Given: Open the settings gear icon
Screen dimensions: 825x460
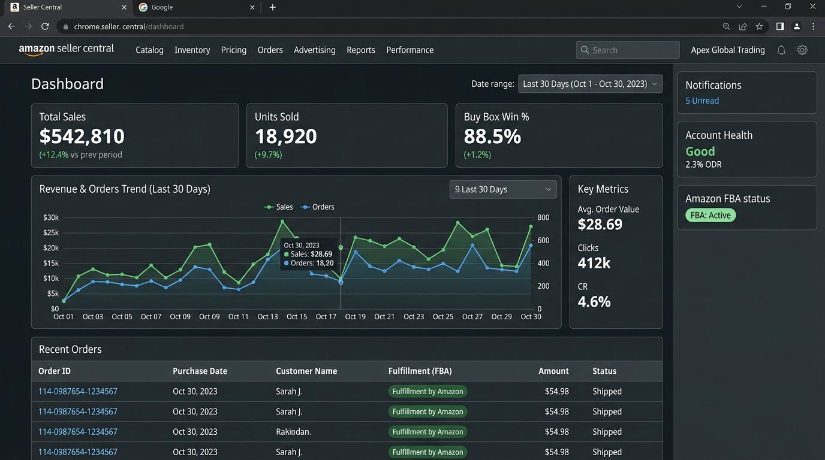Looking at the screenshot, I should coord(802,50).
